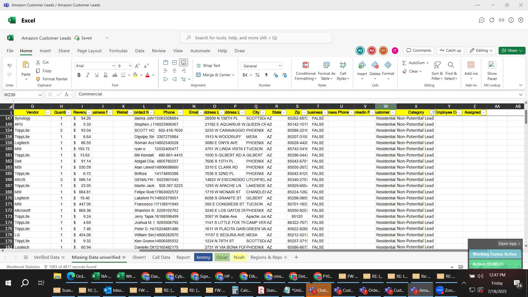Viewport: 528px width, 297px height.
Task: Open the State column filter dropdown
Action: tap(284, 112)
